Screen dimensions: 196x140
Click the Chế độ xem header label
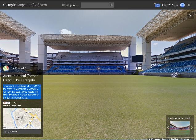[x=37, y=5]
